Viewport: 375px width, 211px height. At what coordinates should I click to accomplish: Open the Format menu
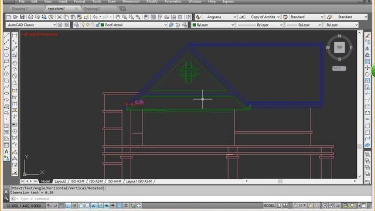(80, 1)
